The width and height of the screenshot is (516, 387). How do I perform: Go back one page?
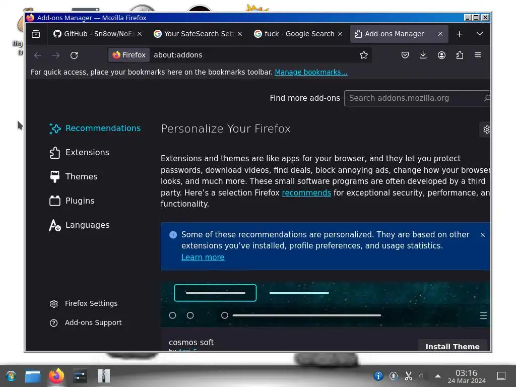tap(38, 55)
